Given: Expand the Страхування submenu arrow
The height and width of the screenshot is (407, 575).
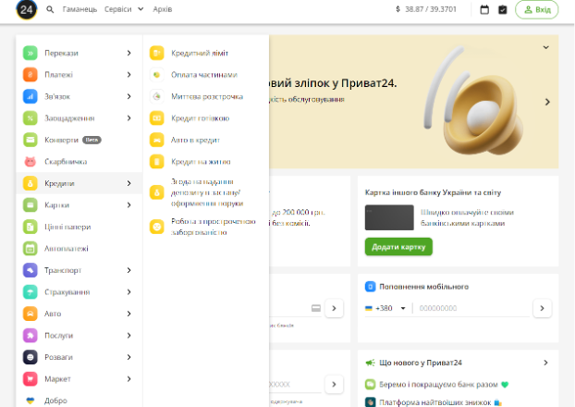Looking at the screenshot, I should pos(128,291).
